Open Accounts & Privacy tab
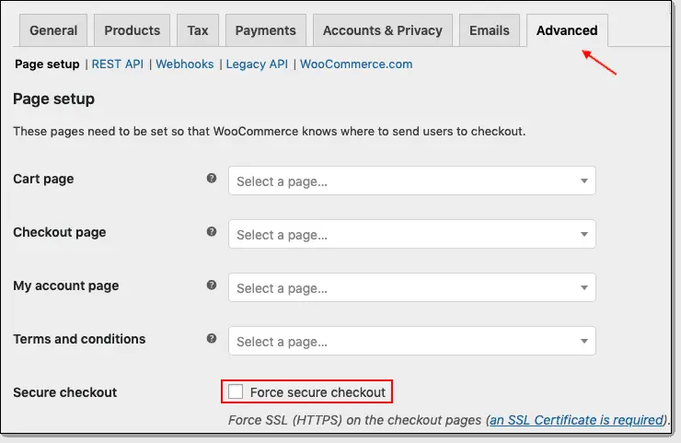This screenshot has width=681, height=443. (x=382, y=30)
